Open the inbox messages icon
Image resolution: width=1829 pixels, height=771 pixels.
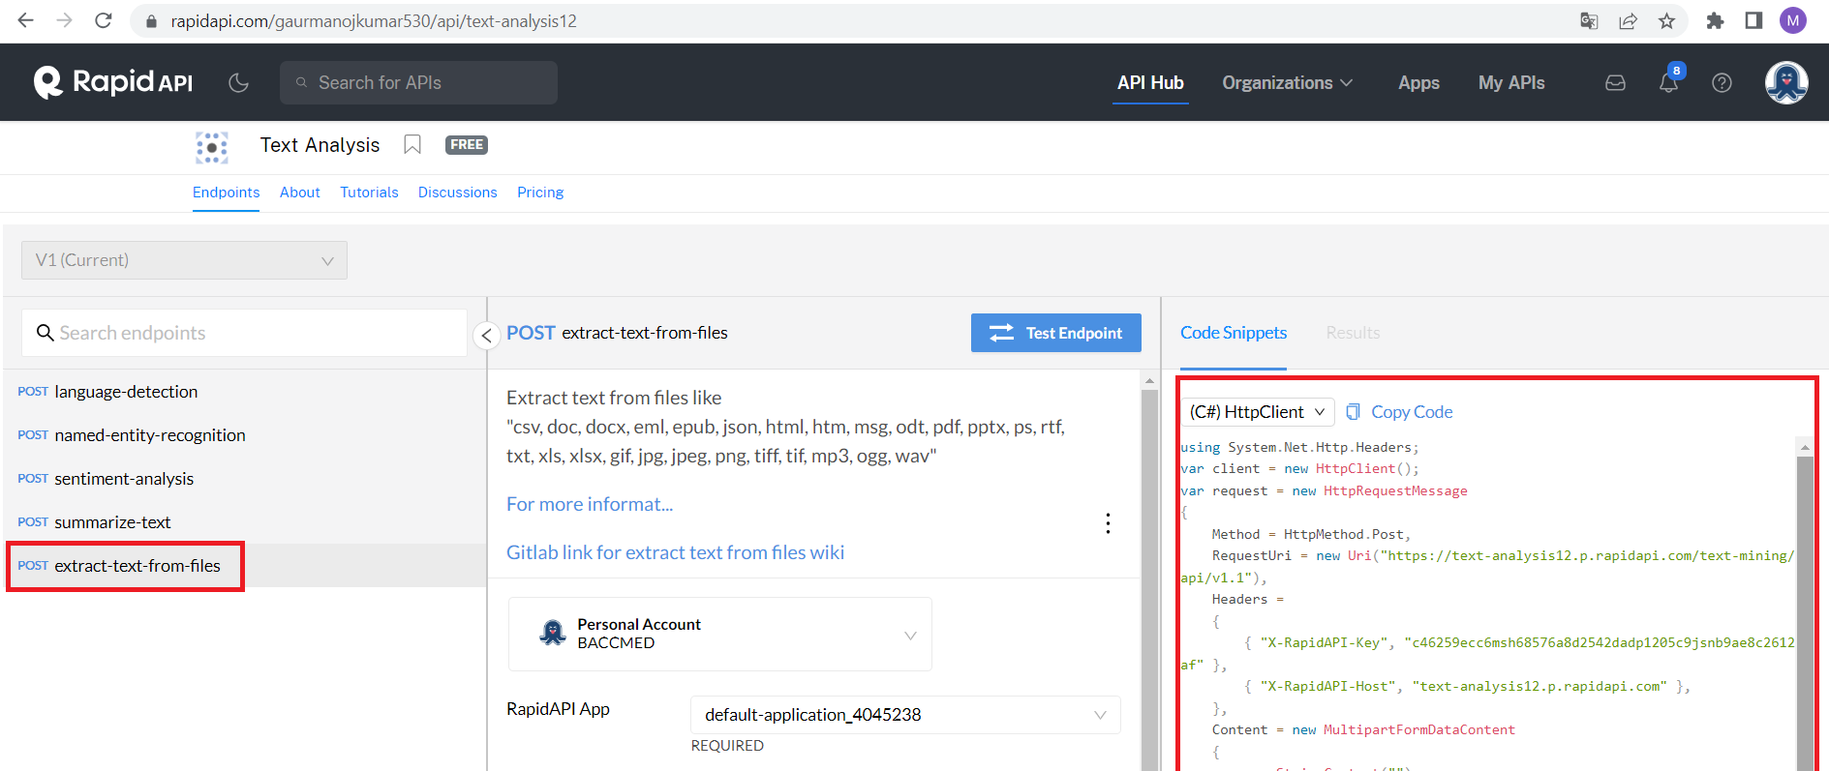(x=1615, y=83)
